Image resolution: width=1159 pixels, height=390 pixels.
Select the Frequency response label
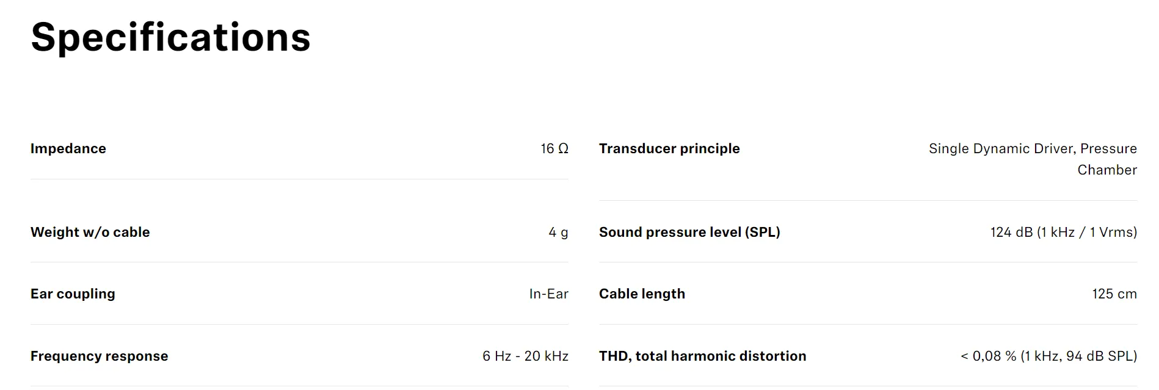pyautogui.click(x=100, y=356)
